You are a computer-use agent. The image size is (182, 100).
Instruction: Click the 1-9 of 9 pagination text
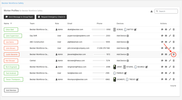pos(173,86)
